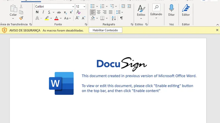Click the multilevel list icon
This screenshot has height=123, width=220.
tap(112, 6)
